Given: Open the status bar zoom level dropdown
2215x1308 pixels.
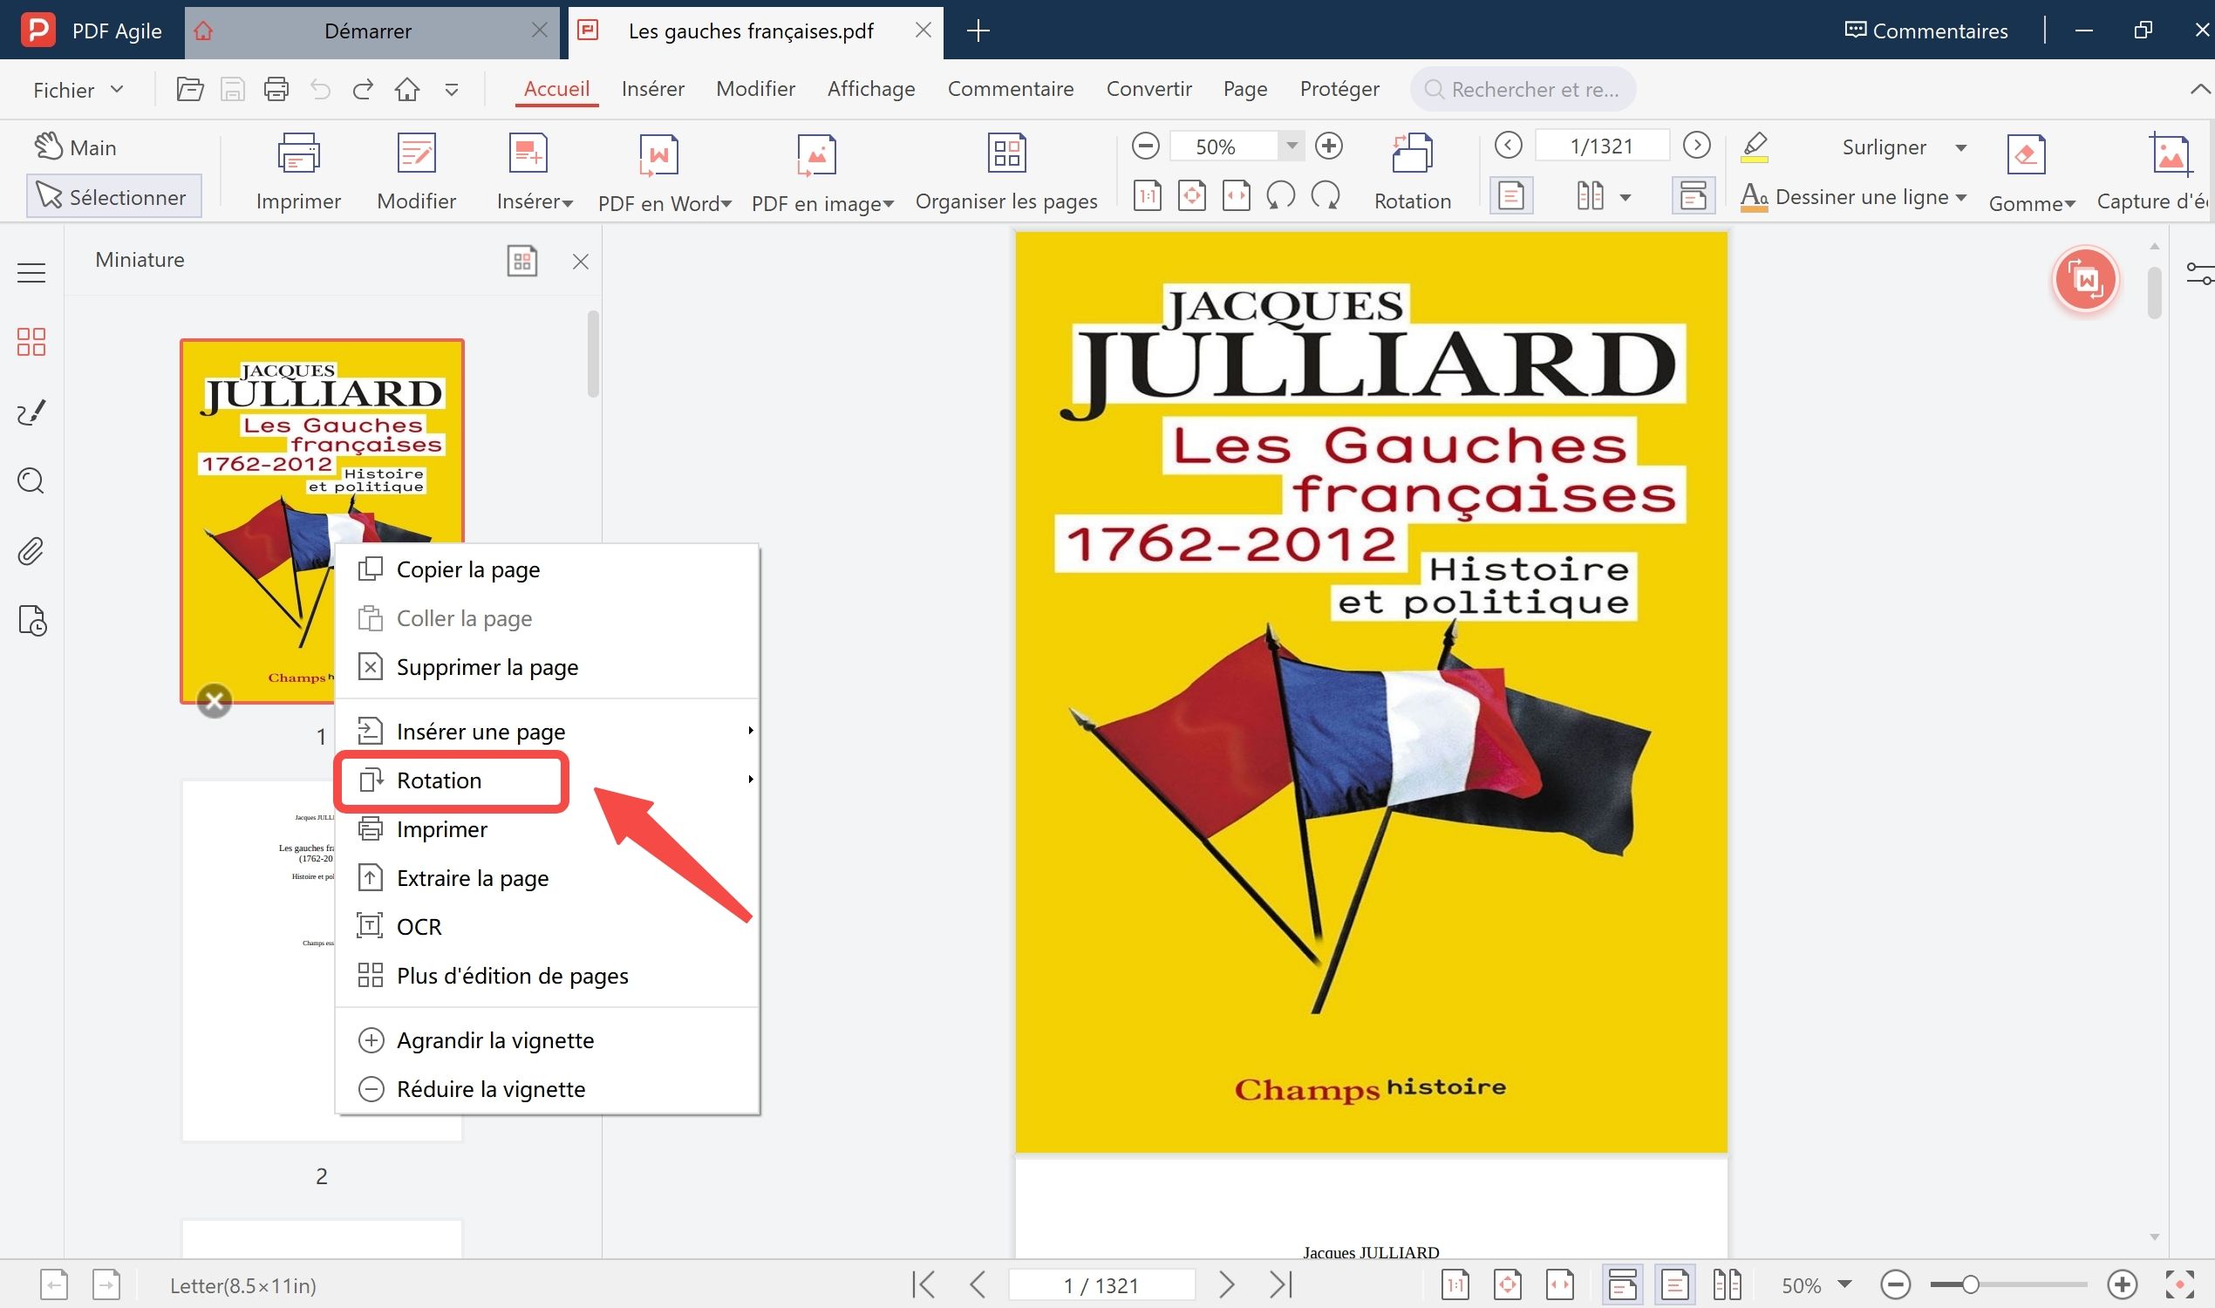Looking at the screenshot, I should (1844, 1284).
